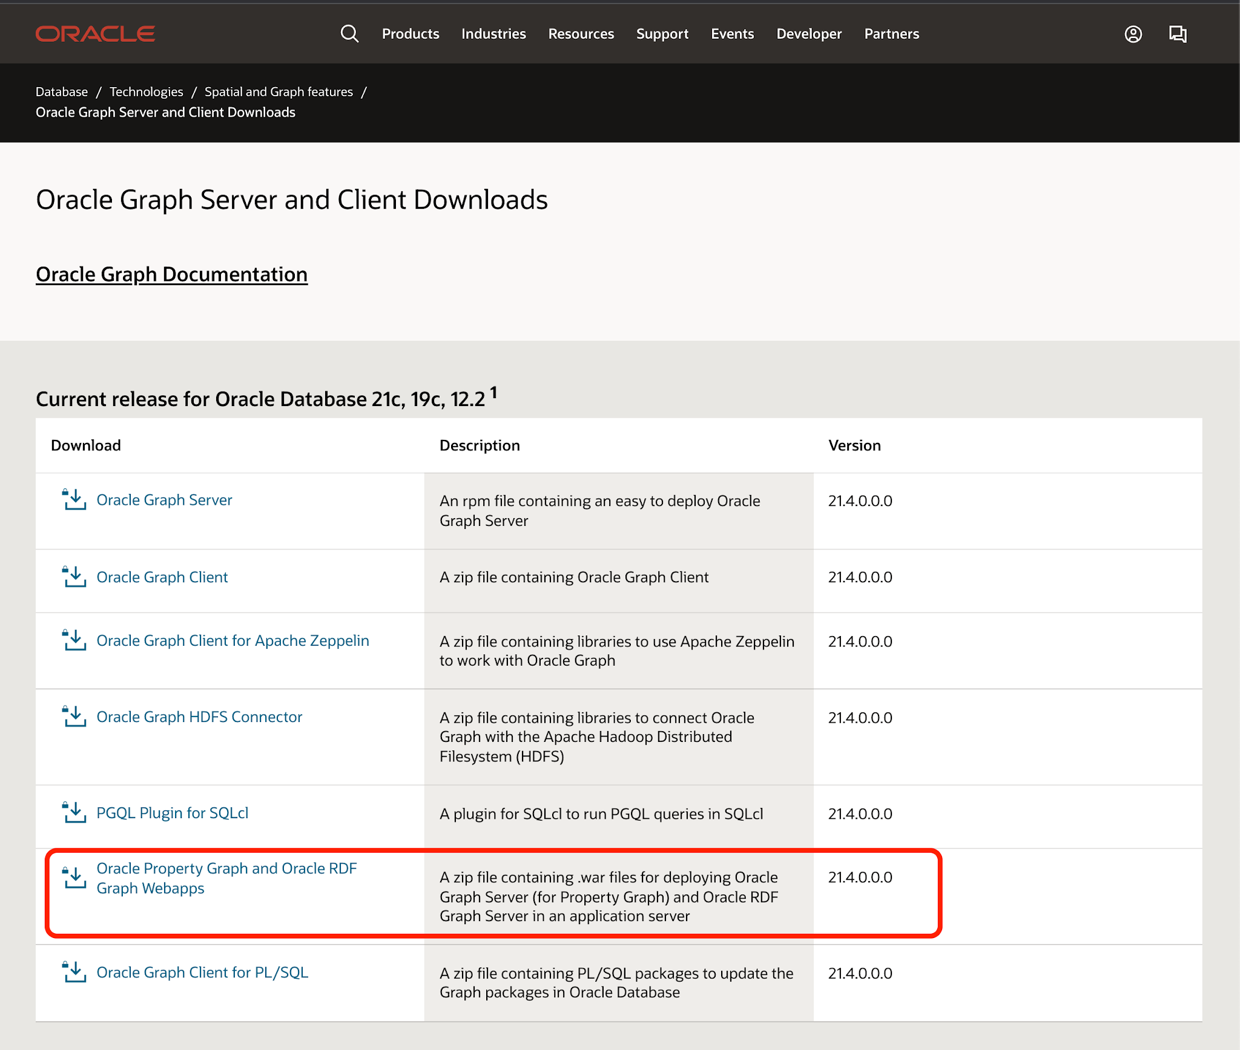Click the page title 'Oracle Graph Server and Client Downloads'
Viewport: 1240px width, 1050px height.
292,200
